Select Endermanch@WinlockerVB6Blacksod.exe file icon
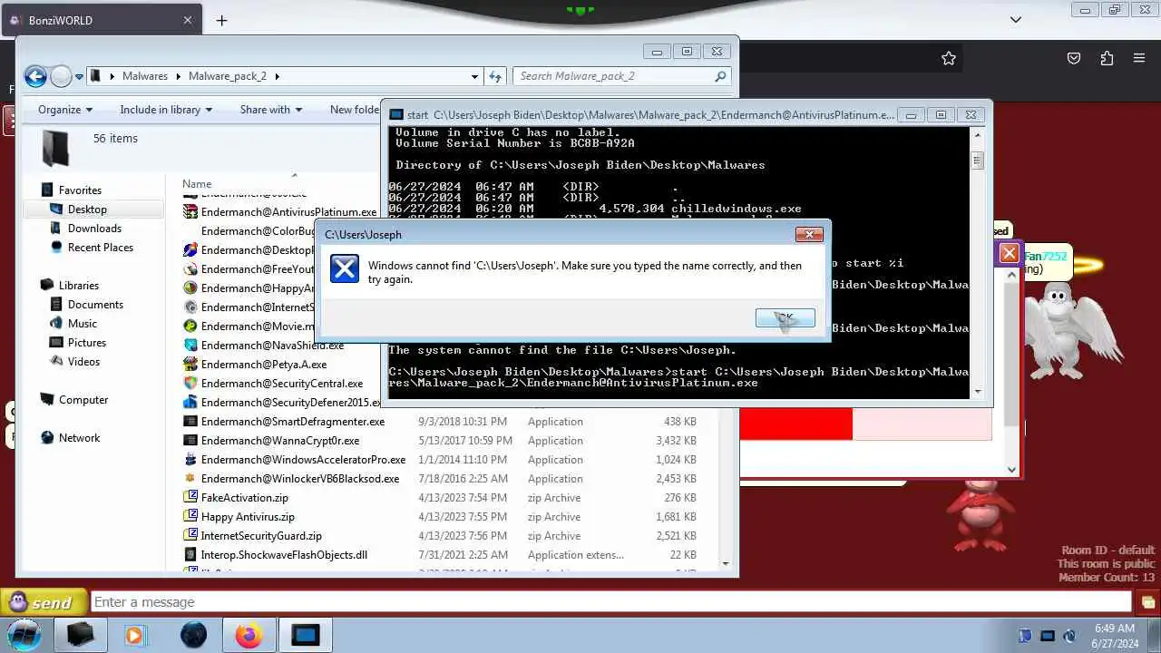1161x653 pixels. coord(190,478)
